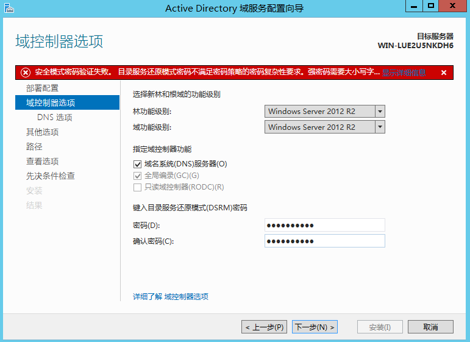Click the error message text in banner

(x=207, y=72)
